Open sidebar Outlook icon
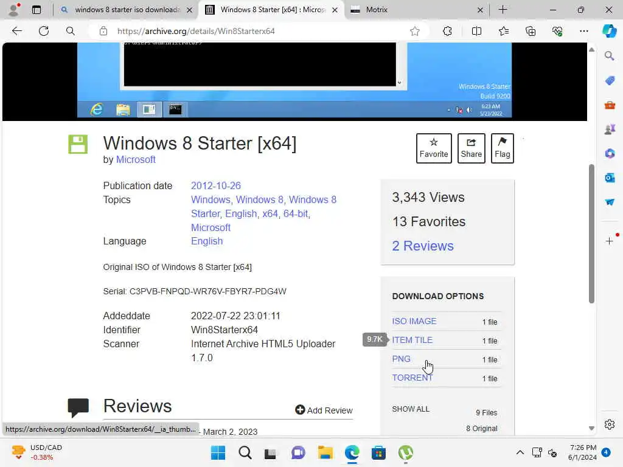This screenshot has width=623, height=467. (610, 178)
